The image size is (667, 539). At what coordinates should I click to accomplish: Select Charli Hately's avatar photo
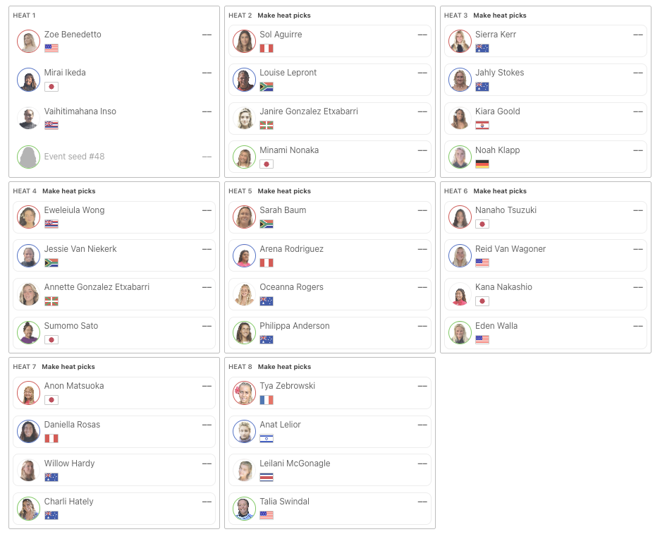click(28, 509)
